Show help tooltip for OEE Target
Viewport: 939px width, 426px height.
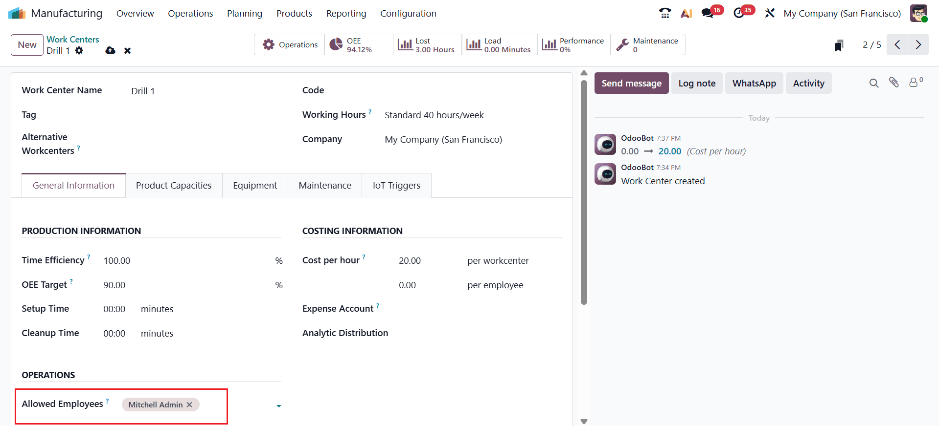tap(71, 281)
